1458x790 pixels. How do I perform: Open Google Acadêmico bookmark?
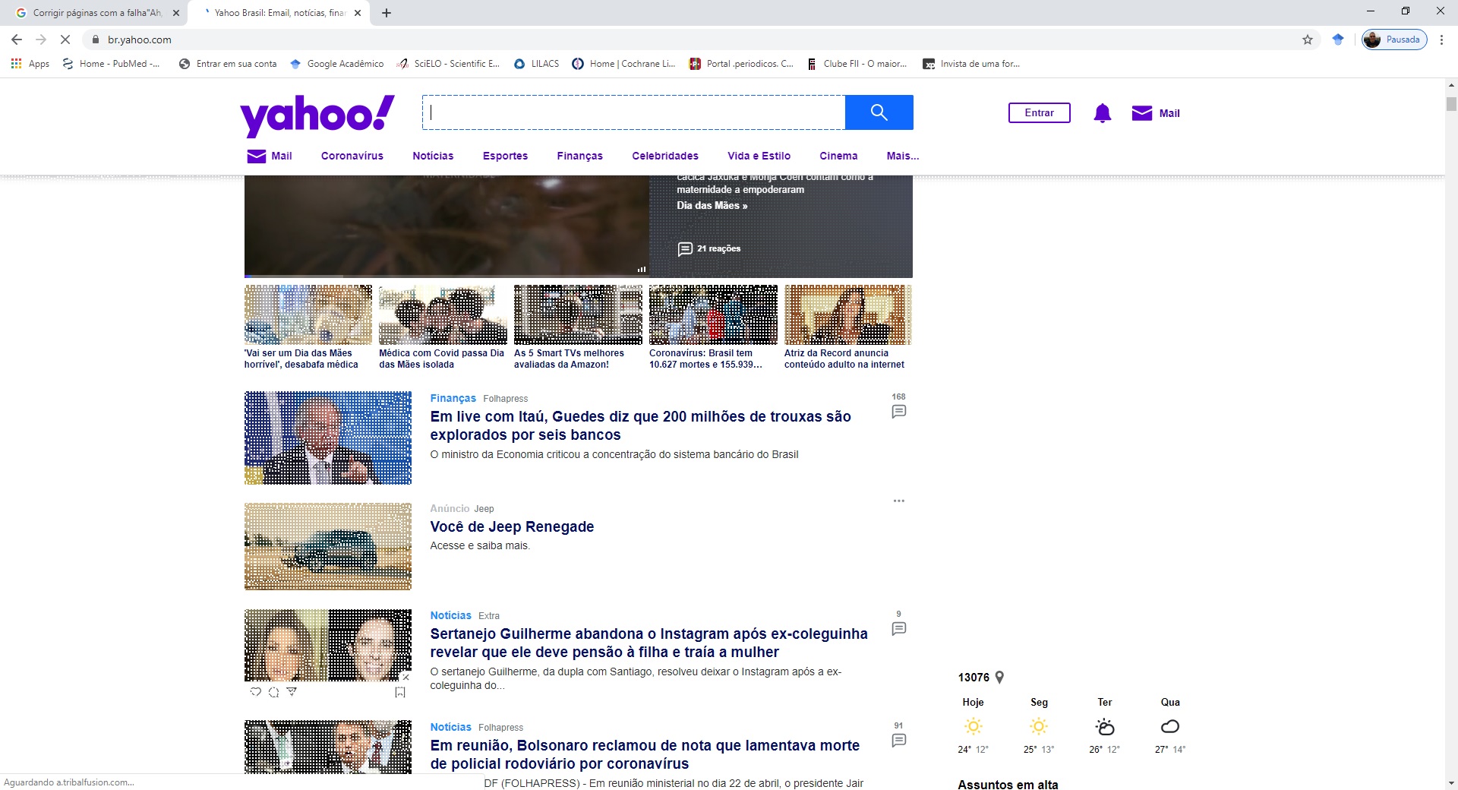click(x=337, y=64)
